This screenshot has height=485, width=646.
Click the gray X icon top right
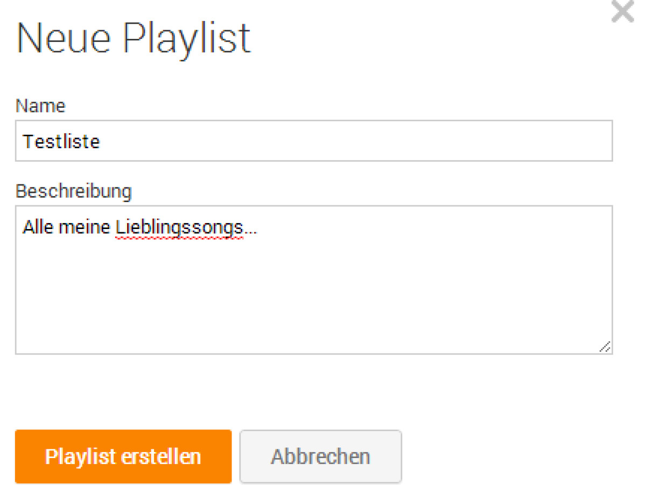point(622,12)
